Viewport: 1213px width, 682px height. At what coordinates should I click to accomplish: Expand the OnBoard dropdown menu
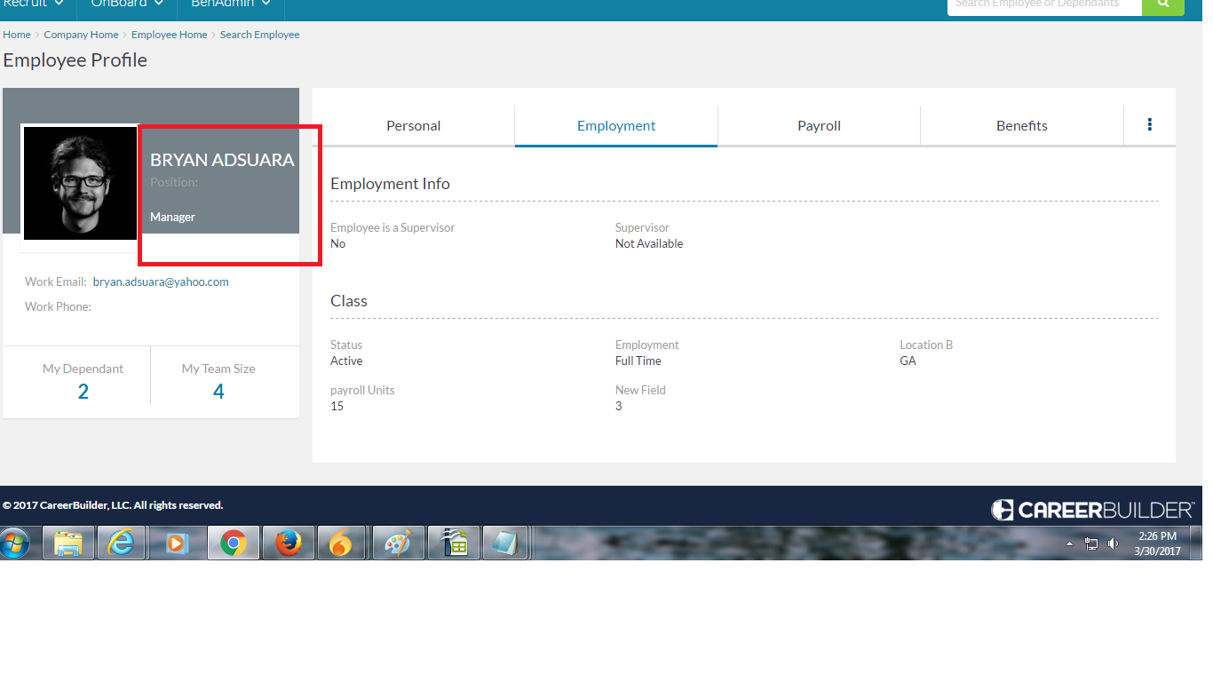(x=127, y=4)
